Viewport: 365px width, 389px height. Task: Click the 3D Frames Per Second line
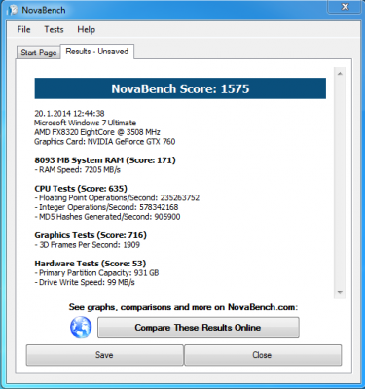(87, 245)
